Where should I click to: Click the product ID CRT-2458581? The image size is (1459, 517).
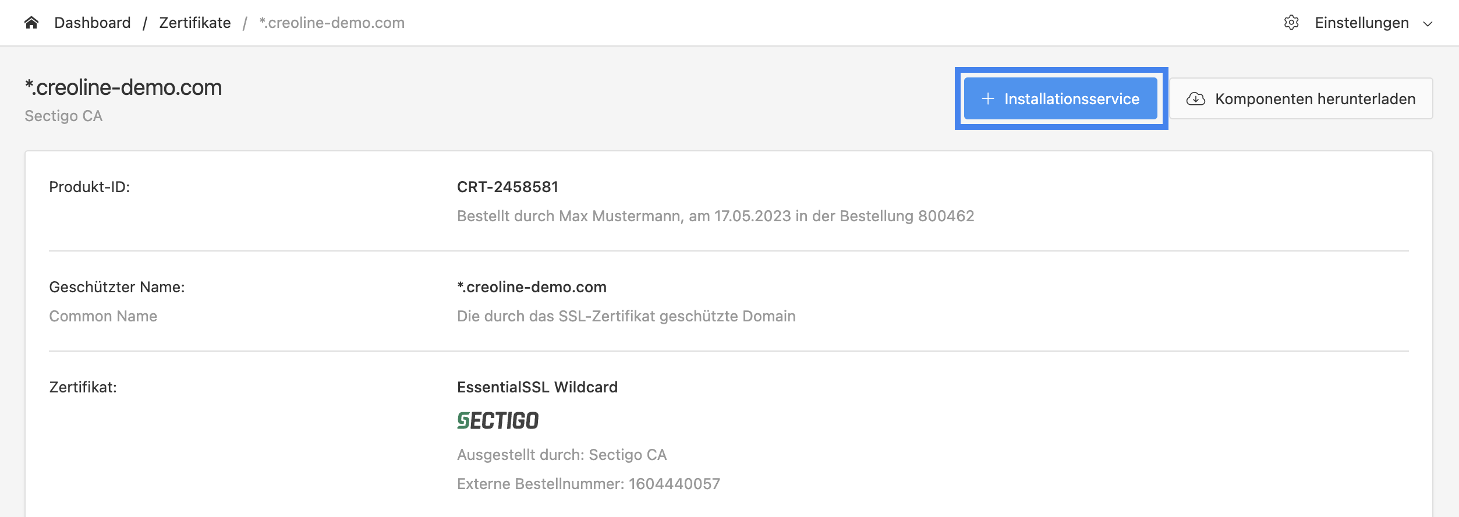(x=508, y=187)
